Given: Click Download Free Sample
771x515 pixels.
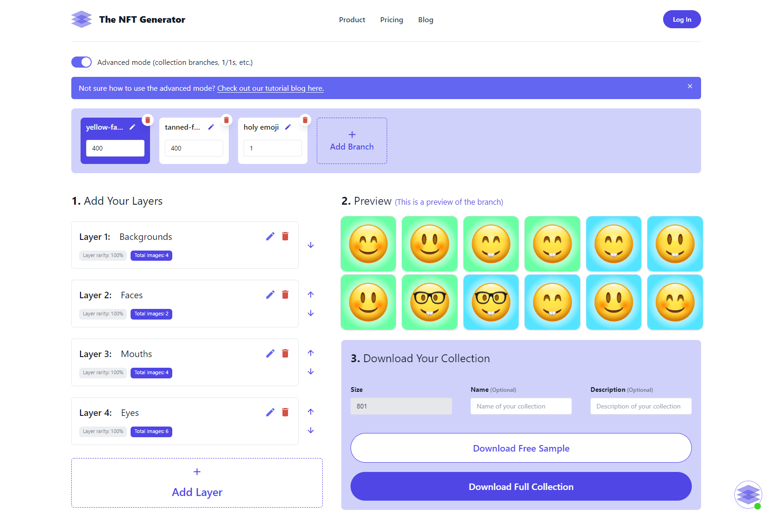Looking at the screenshot, I should point(521,448).
